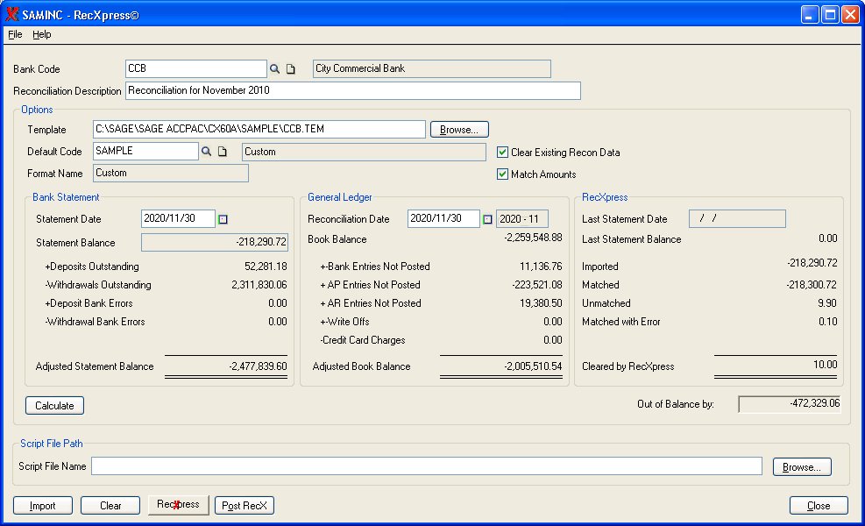
Task: Close the window using the red X
Action: (x=850, y=14)
